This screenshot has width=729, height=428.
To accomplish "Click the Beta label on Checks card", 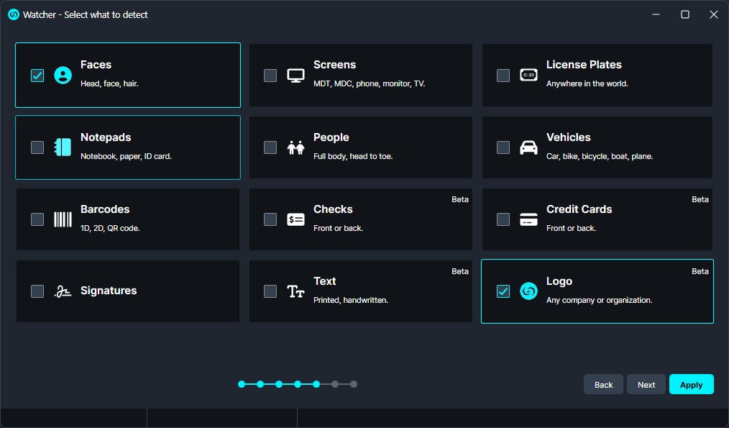I will point(460,199).
